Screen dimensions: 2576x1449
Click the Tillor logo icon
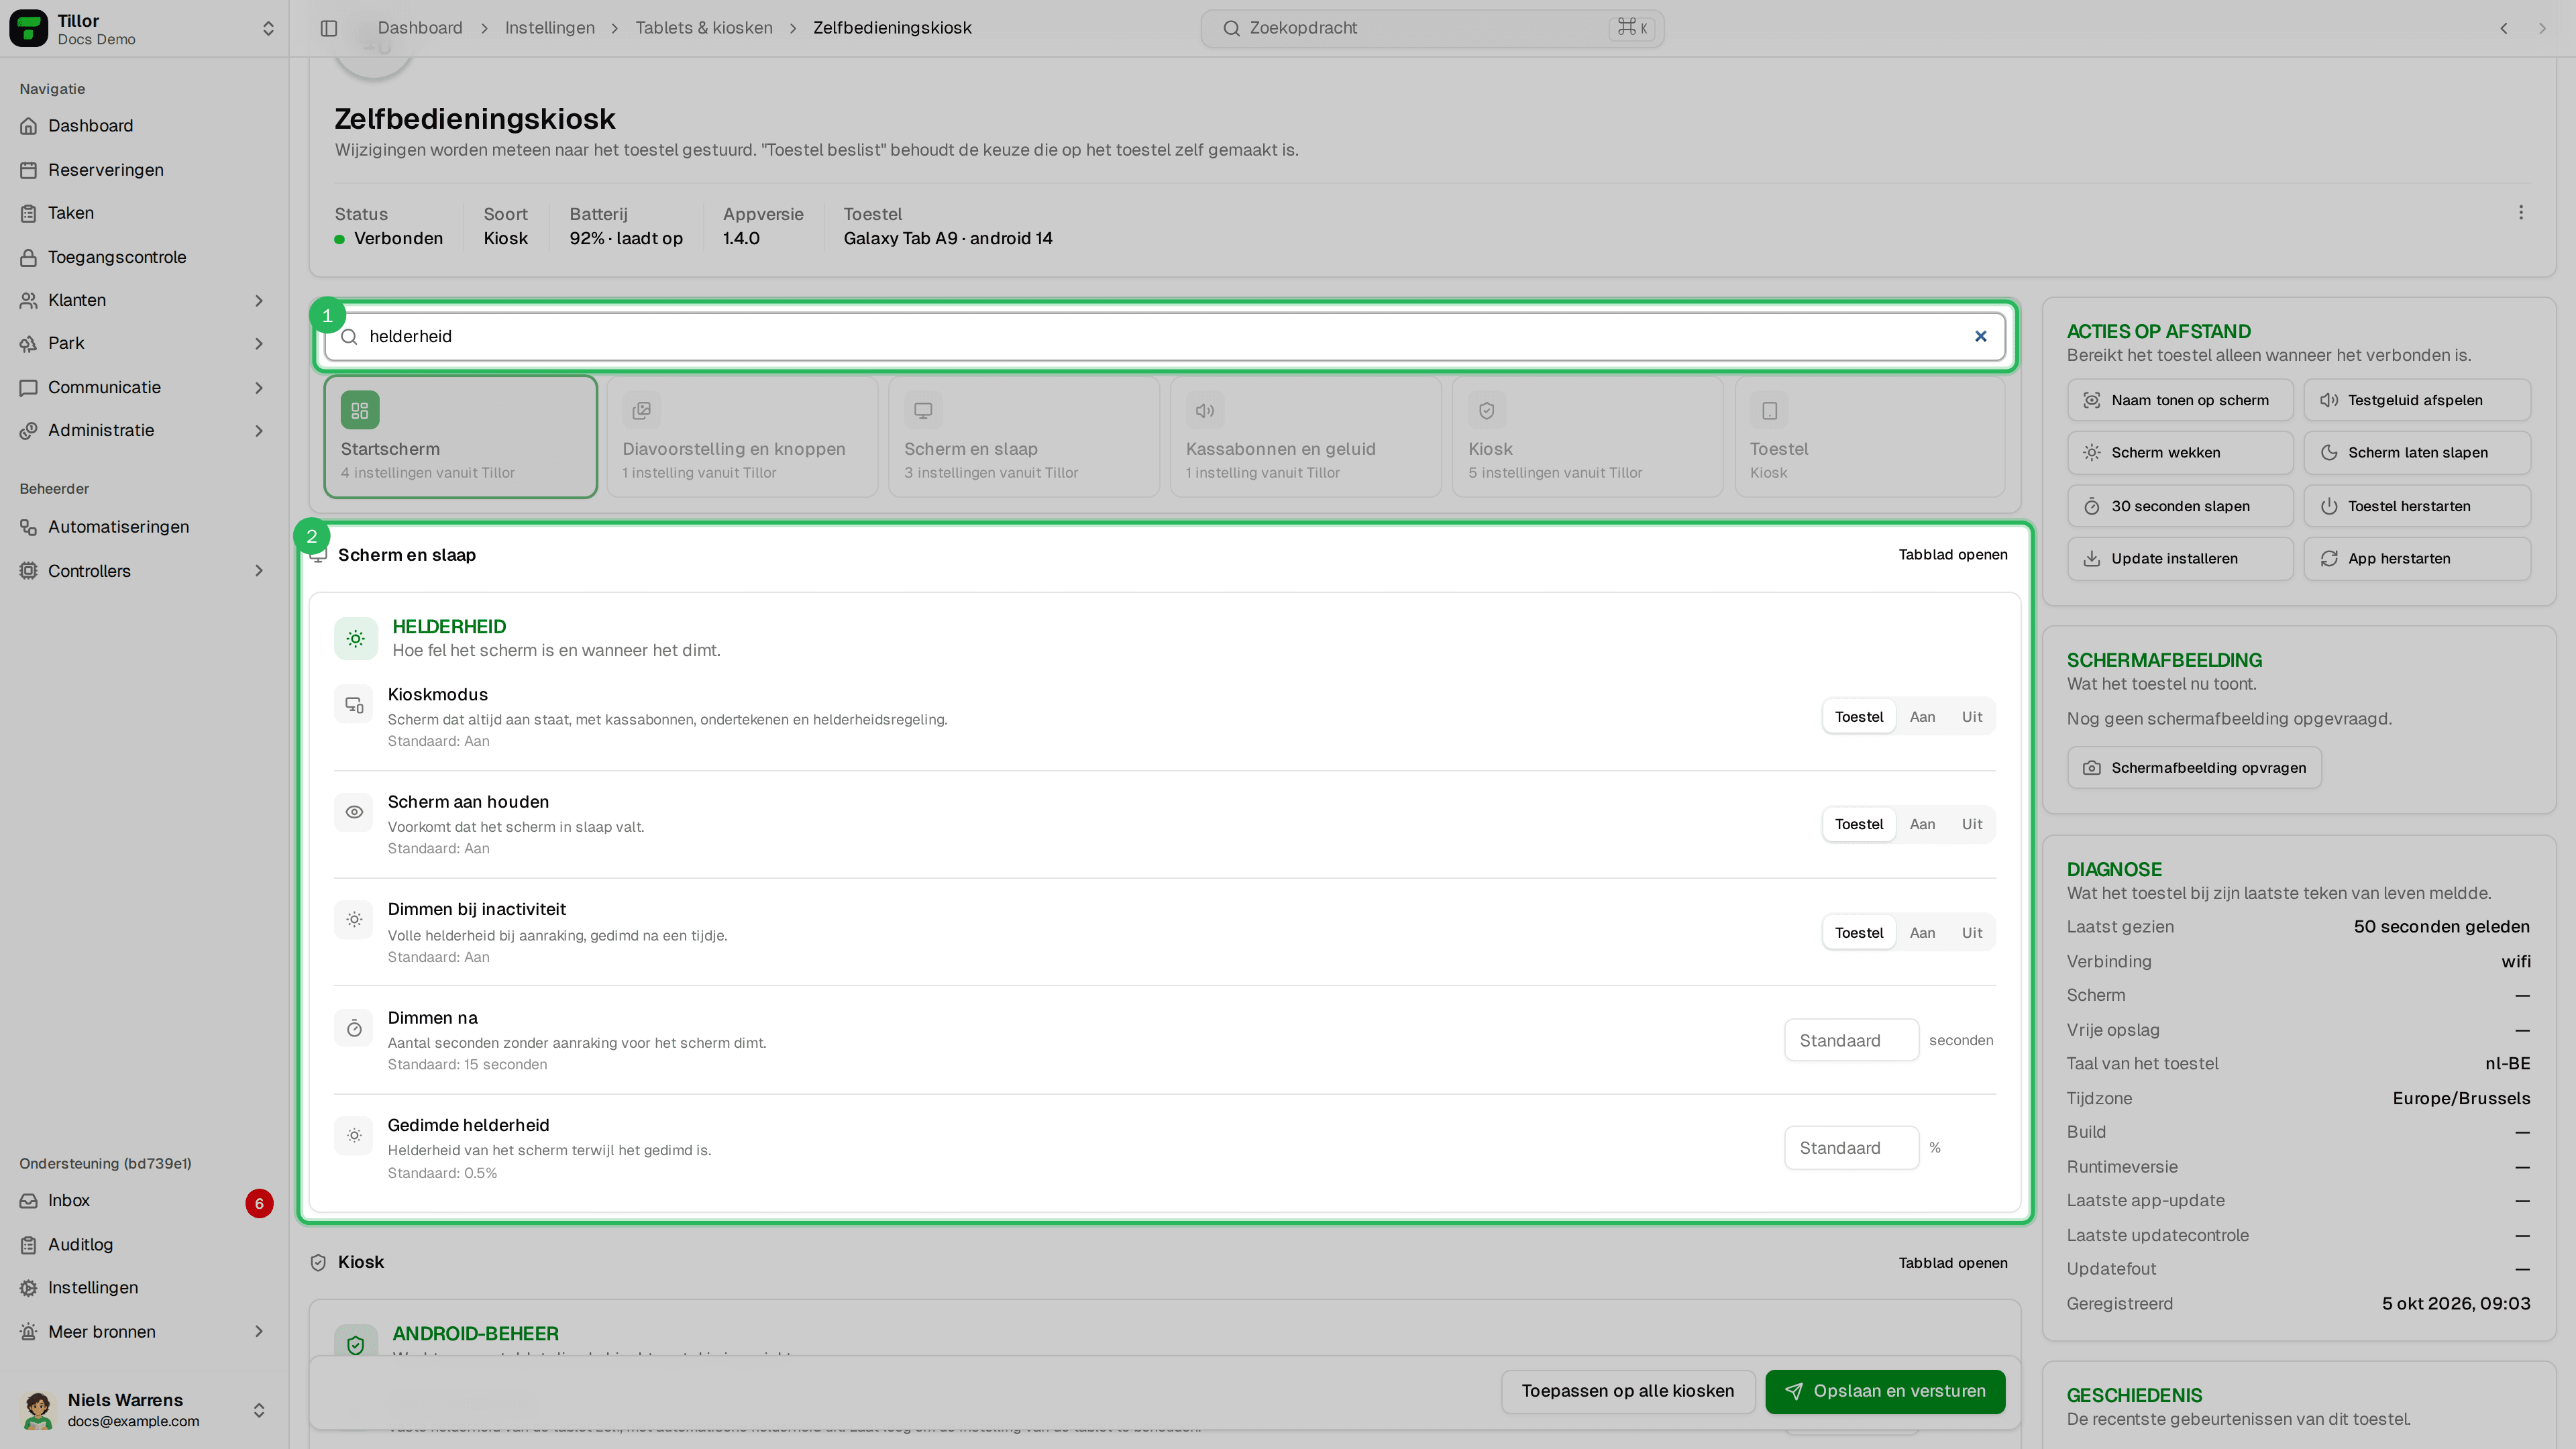pos(28,28)
